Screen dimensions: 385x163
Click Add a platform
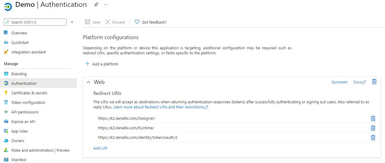click(102, 64)
